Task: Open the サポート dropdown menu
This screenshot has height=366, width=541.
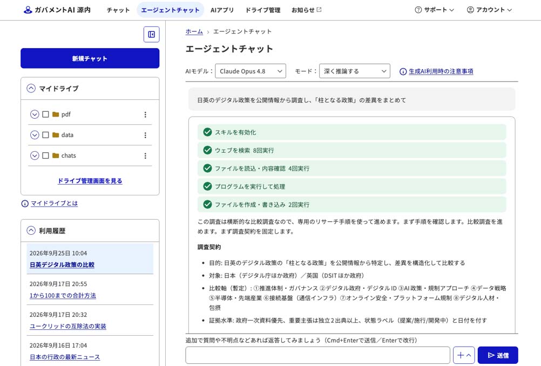Action: tap(435, 10)
